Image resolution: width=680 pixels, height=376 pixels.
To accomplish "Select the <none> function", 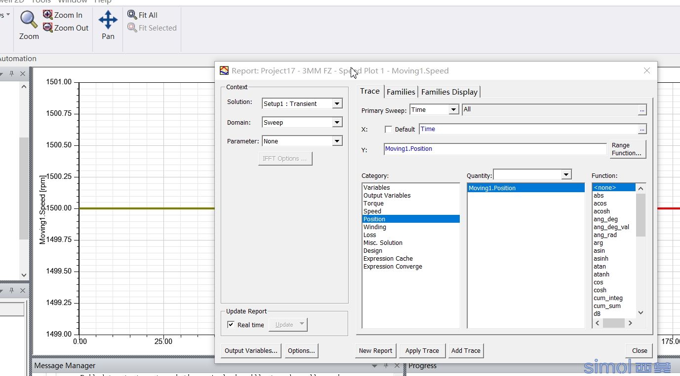I will click(614, 188).
